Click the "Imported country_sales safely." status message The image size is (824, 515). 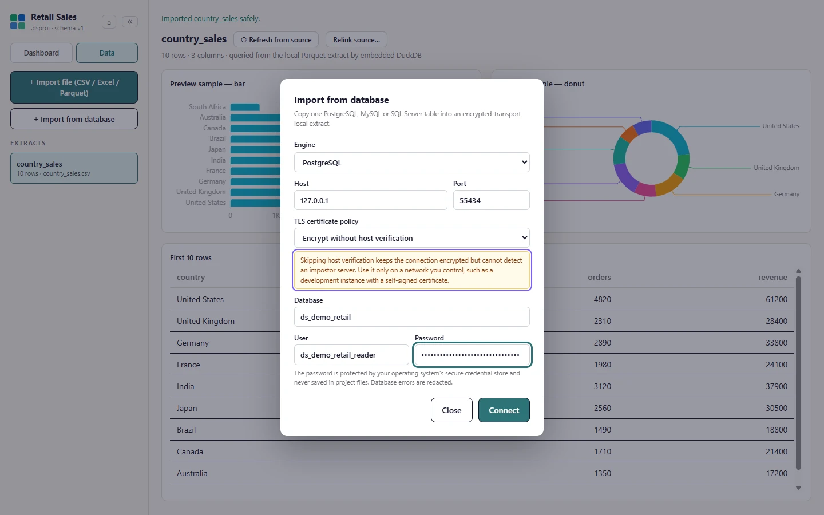211,18
